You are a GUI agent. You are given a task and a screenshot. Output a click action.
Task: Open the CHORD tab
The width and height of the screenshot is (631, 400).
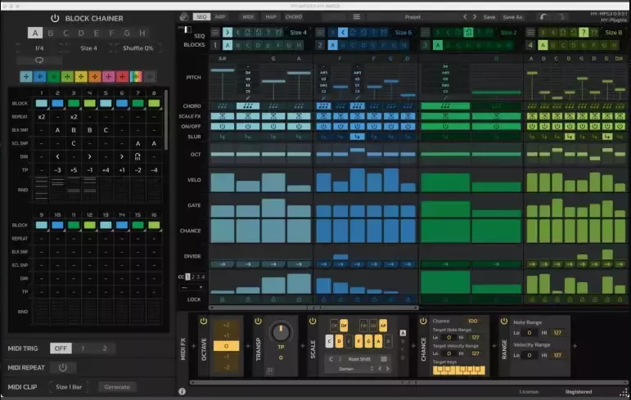pos(293,16)
